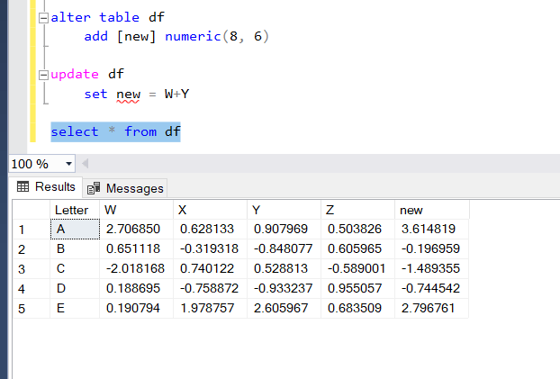Open the Messages tab
This screenshot has height=379, width=560.
tap(126, 188)
